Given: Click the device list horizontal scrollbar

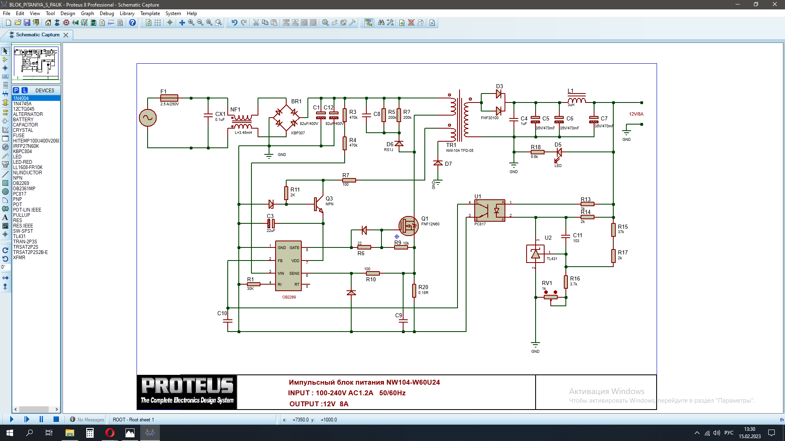Looking at the screenshot, I should 34,409.
